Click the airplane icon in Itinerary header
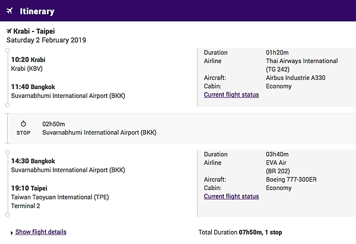Viewport: 356px width, 244px height. click(x=9, y=11)
